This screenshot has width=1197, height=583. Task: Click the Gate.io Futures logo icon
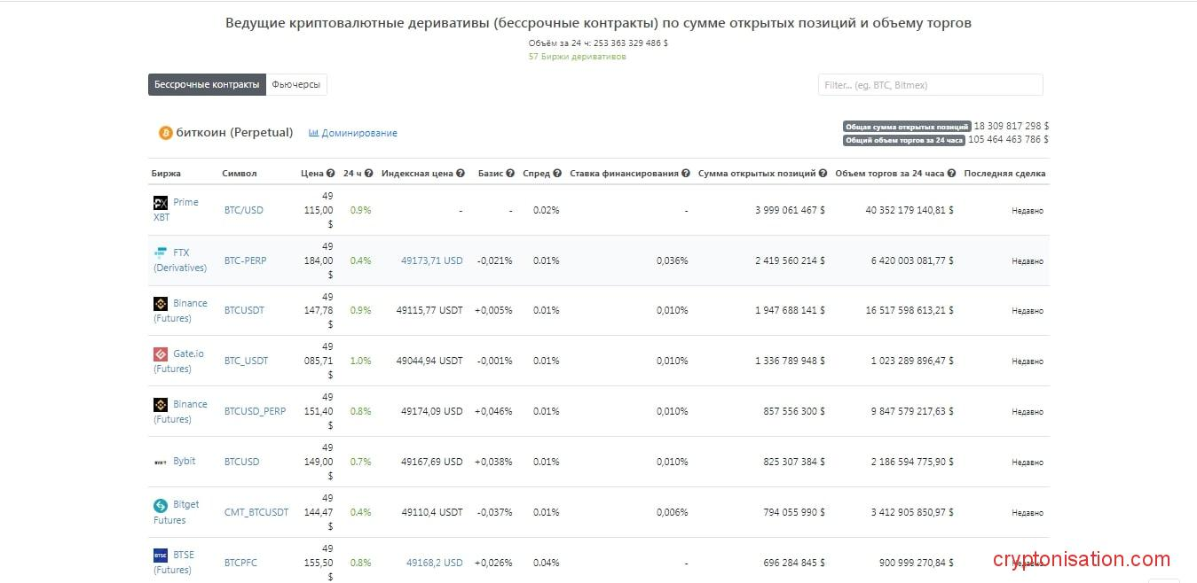pos(161,354)
